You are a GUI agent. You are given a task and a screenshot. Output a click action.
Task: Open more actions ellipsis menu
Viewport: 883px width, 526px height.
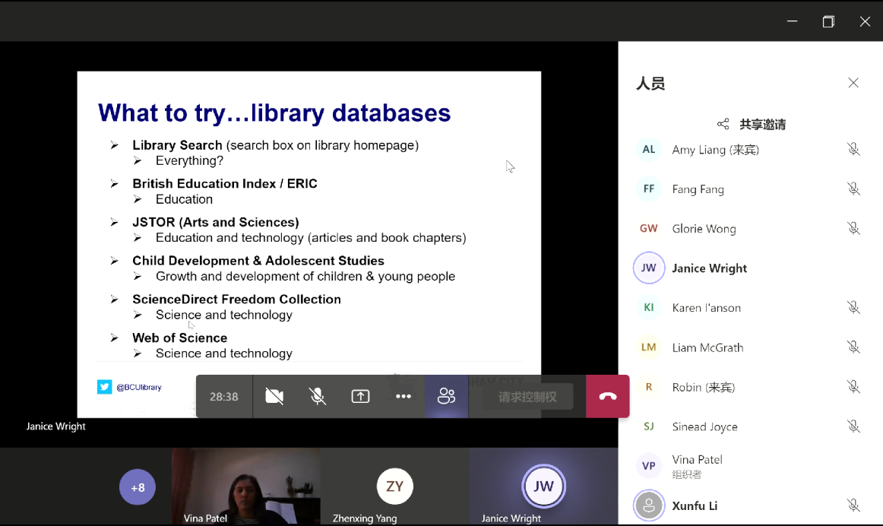(404, 397)
